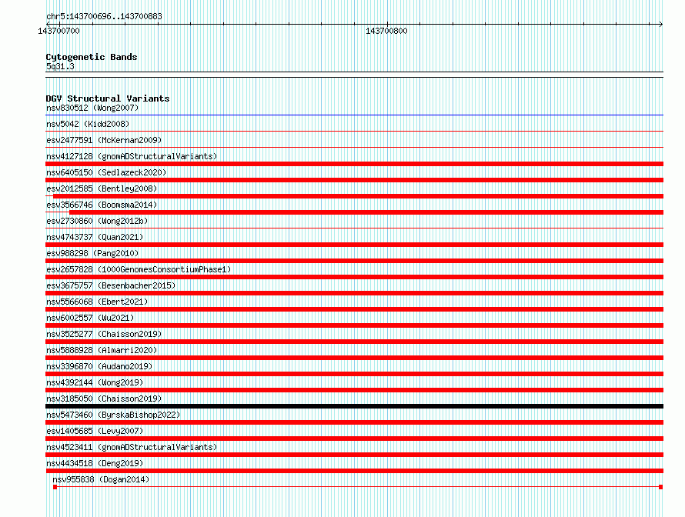Click nsv4434518 (Deng2019) label
This screenshot has width=685, height=517.
[95, 463]
